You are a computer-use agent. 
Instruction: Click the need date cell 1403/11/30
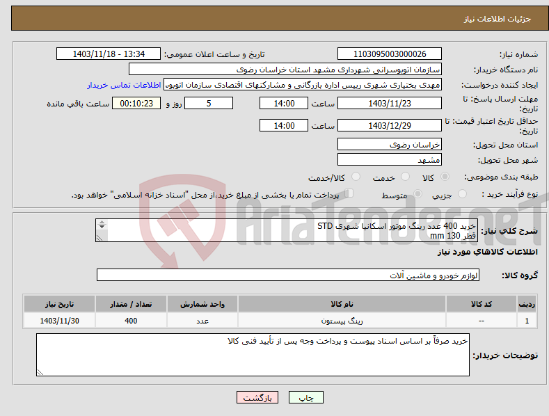pyautogui.click(x=59, y=321)
